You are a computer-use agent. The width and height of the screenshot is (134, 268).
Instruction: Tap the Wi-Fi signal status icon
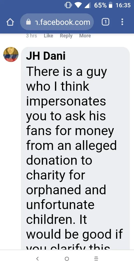pos(78,5)
